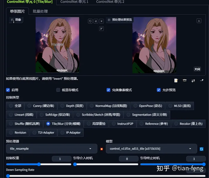The image size is (209, 178).
Task: Select the Scribble/Sketch radio
Action: click(78, 115)
